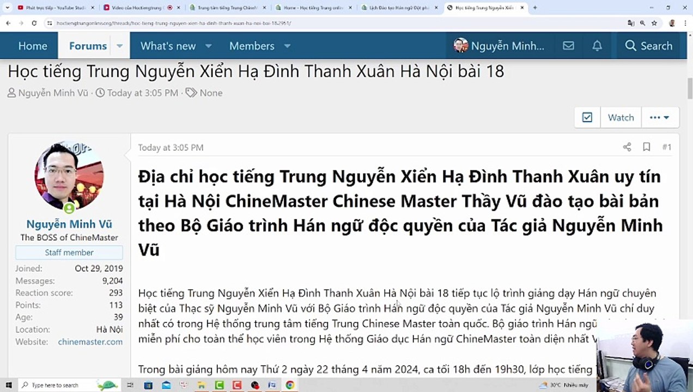Go to the forum Home tab
The width and height of the screenshot is (693, 392).
33,46
